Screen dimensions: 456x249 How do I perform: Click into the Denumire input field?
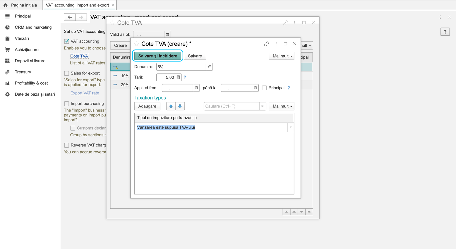coord(181,67)
